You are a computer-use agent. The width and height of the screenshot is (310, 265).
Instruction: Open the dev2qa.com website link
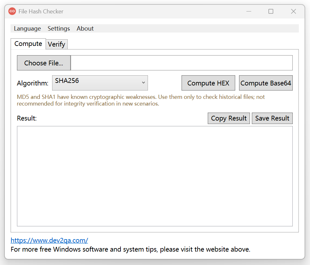(x=49, y=240)
